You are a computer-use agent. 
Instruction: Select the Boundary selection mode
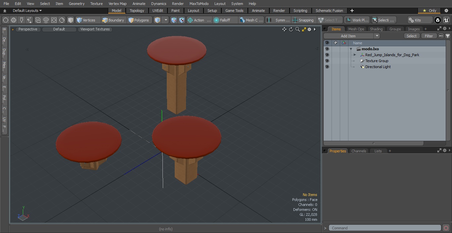click(113, 20)
